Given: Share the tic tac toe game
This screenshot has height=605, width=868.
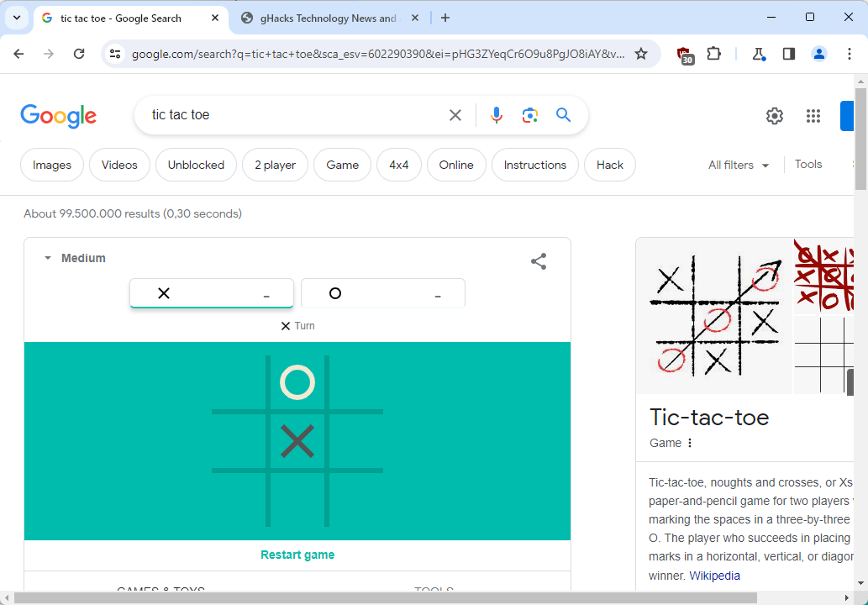Looking at the screenshot, I should (539, 261).
